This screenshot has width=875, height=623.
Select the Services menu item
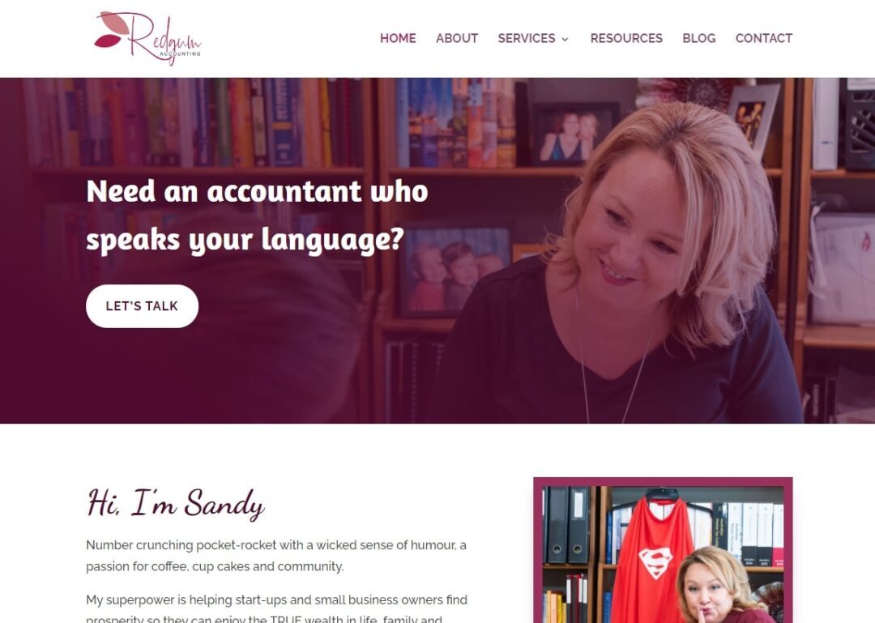point(527,39)
